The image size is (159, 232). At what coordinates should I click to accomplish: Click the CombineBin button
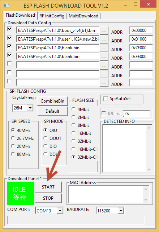coord(52,101)
